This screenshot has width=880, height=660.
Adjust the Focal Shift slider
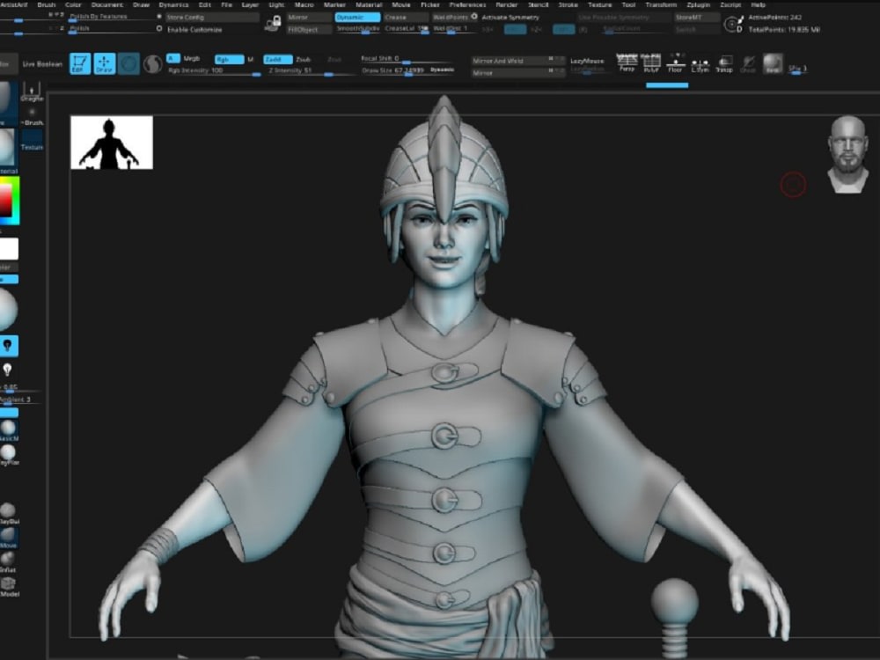tap(407, 59)
